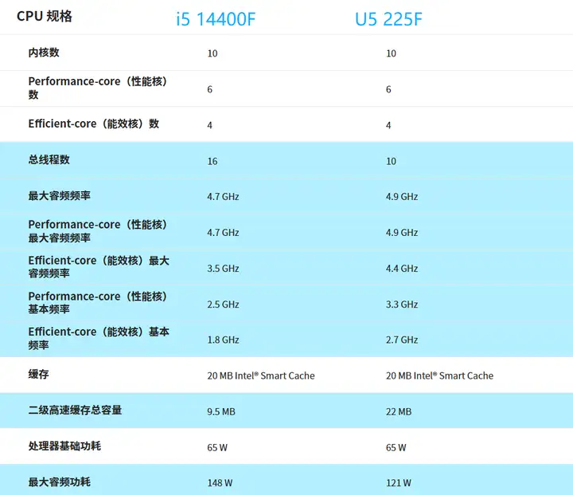Screen dimensions: 573x495
Task: Click the 3.3 GHz base frequency value
Action: [x=402, y=304]
